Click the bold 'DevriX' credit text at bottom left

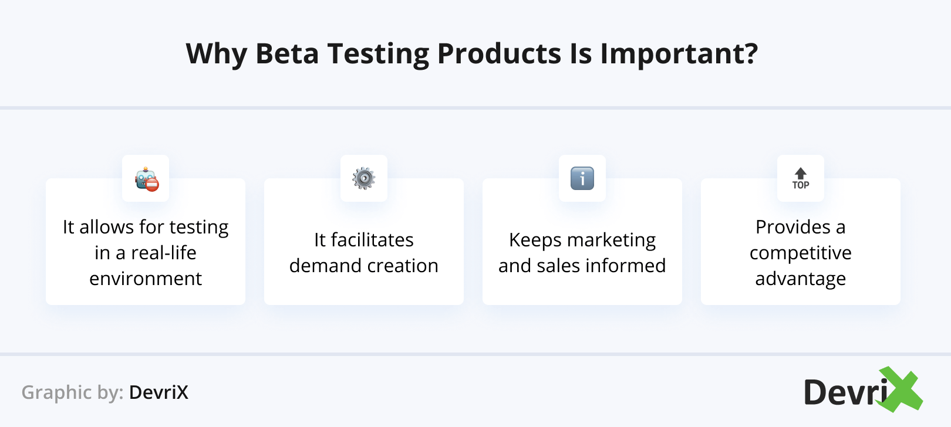(x=158, y=392)
